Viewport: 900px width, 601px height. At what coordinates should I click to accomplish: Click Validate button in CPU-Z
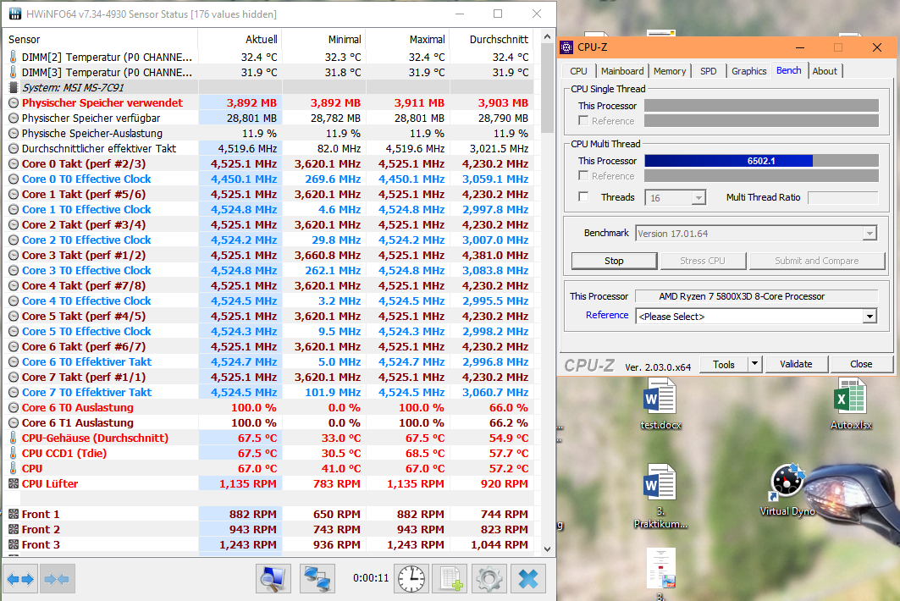point(796,364)
